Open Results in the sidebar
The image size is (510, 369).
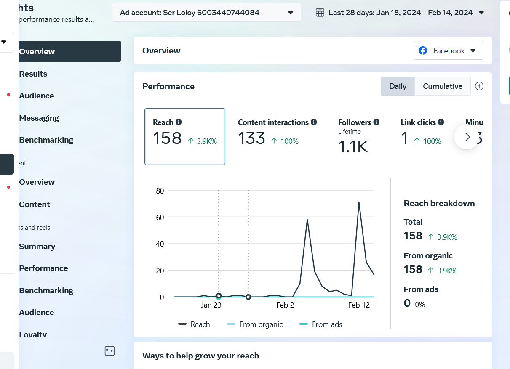33,74
